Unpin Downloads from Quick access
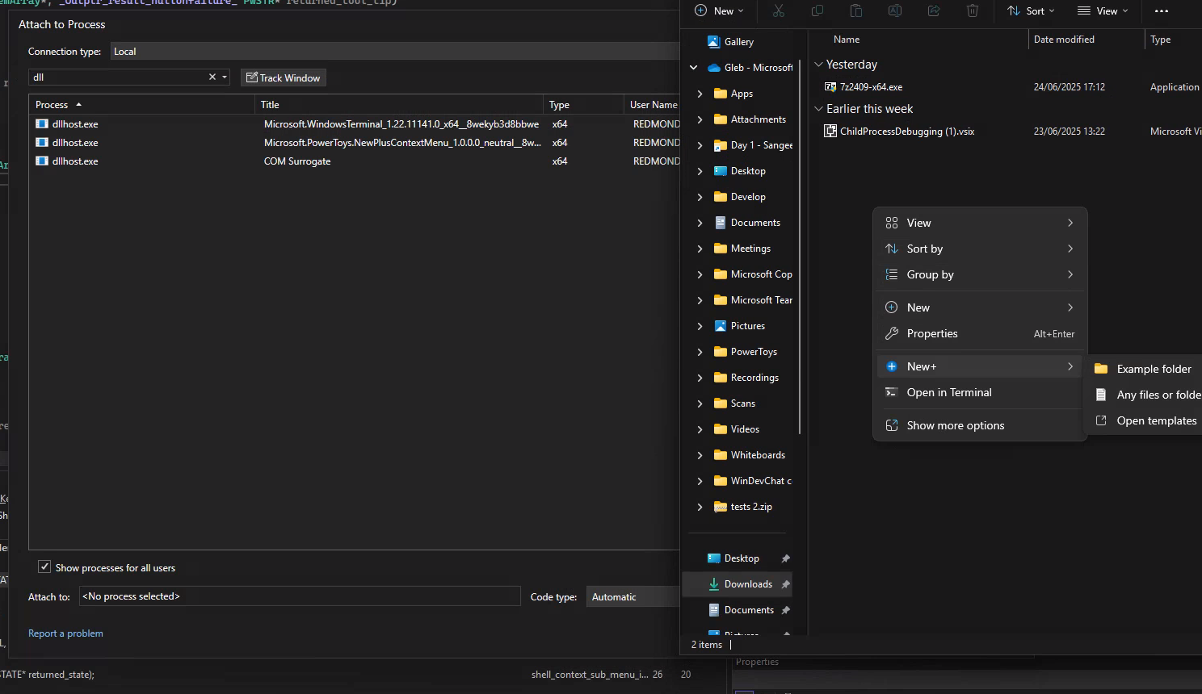Image resolution: width=1202 pixels, height=694 pixels. click(x=785, y=584)
